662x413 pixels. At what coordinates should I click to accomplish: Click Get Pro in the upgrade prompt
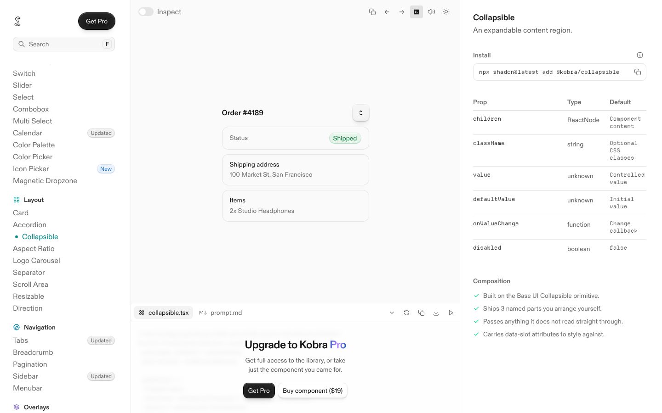(259, 391)
